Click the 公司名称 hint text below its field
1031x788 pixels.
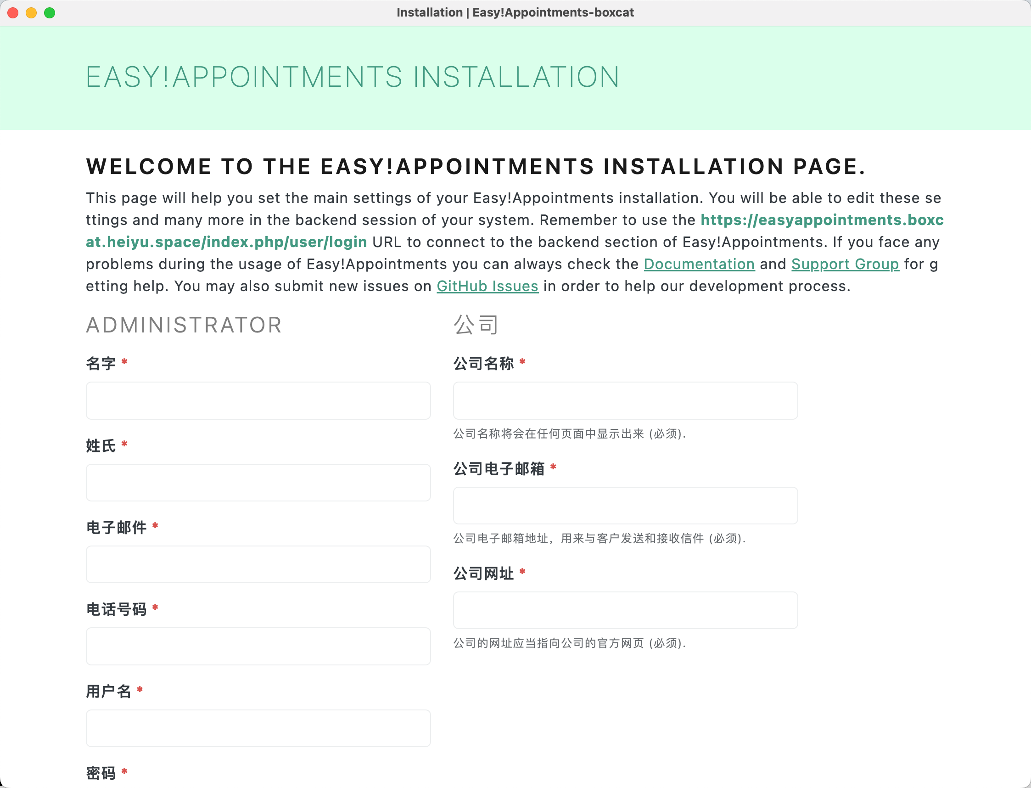click(x=570, y=433)
